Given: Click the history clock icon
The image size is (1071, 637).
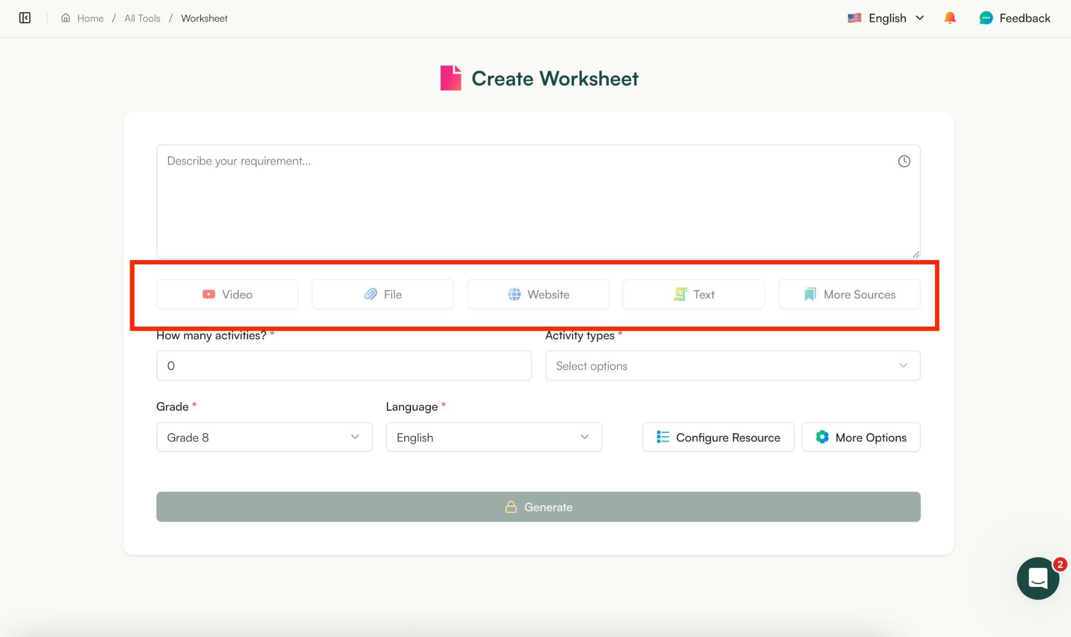Looking at the screenshot, I should [x=904, y=161].
